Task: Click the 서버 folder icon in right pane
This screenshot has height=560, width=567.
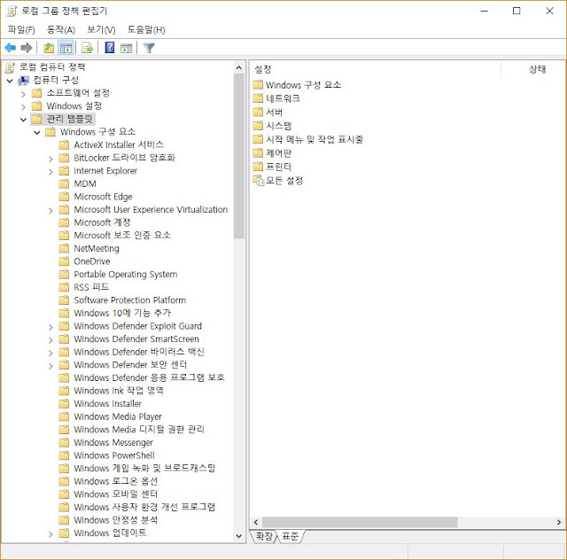Action: 258,113
